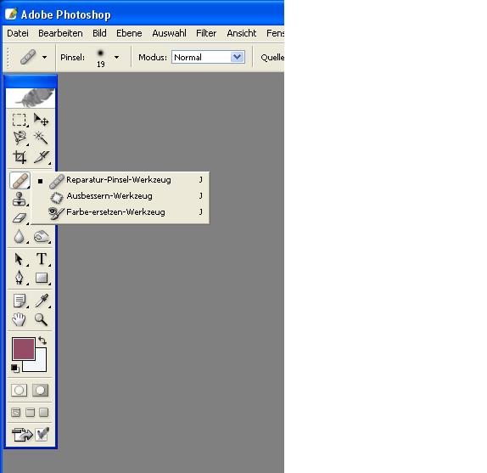Image resolution: width=487 pixels, height=473 pixels.
Task: Open the Filter menu
Action: (206, 33)
